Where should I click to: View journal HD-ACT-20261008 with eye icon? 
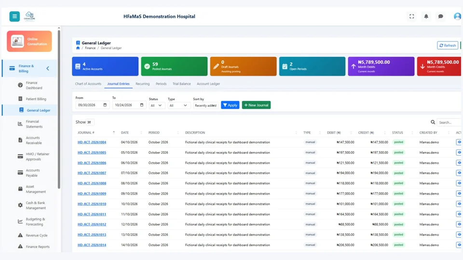[459, 183]
